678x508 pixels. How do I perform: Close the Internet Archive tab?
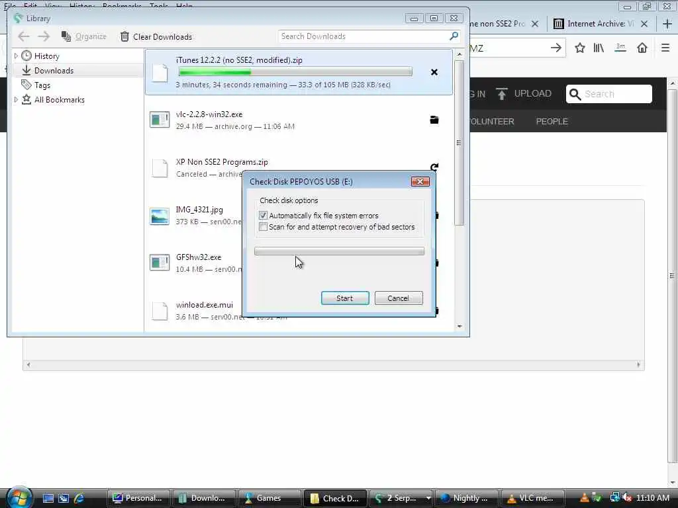pyautogui.click(x=644, y=24)
